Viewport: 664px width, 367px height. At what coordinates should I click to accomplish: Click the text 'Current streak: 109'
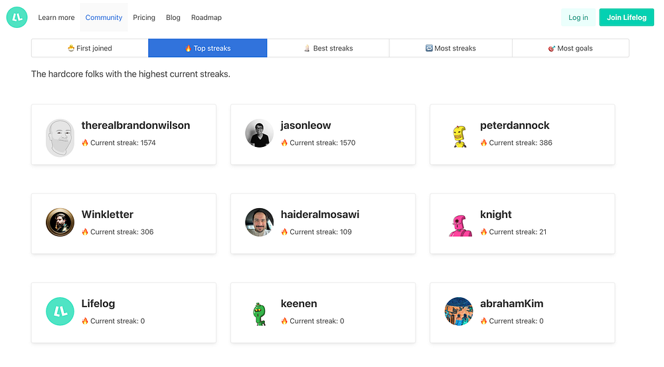pos(321,232)
